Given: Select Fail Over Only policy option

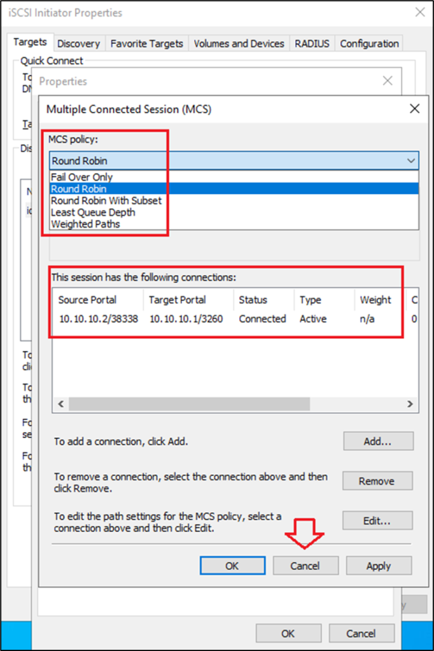Looking at the screenshot, I should (x=81, y=177).
